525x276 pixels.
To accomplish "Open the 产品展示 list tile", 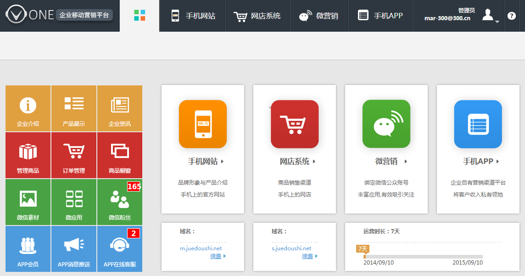I will click(74, 108).
